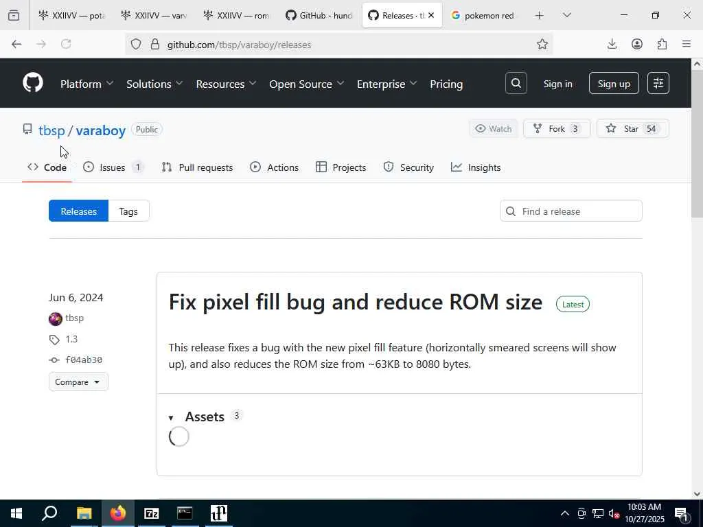Click the Sign up button
The height and width of the screenshot is (527, 703).
[x=614, y=83]
